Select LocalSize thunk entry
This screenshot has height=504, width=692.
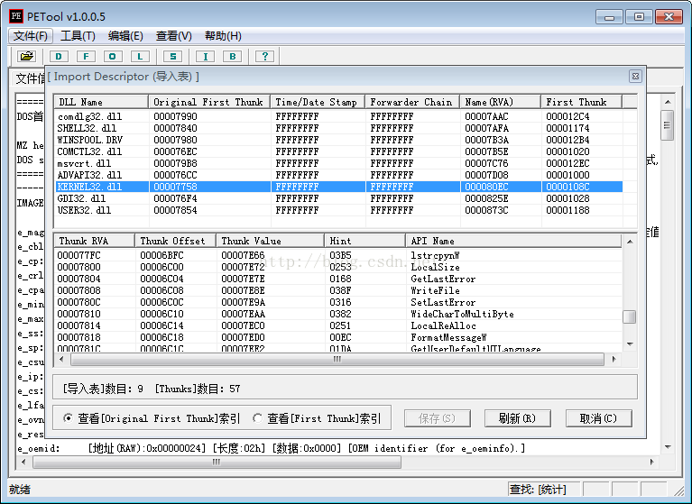(339, 267)
